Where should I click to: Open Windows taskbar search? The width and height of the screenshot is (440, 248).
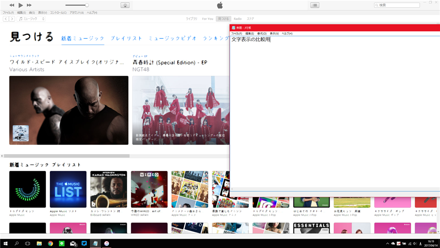pos(17,244)
